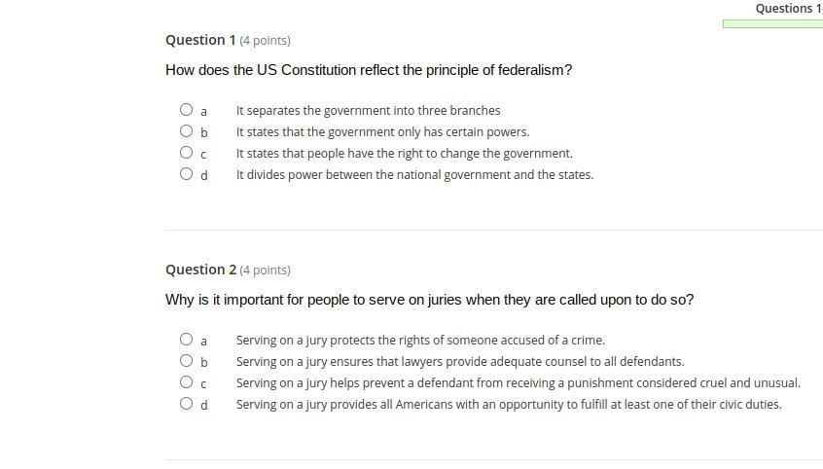This screenshot has height=469, width=823.
Task: Click the 'Question 2' heading
Action: pyautogui.click(x=200, y=270)
